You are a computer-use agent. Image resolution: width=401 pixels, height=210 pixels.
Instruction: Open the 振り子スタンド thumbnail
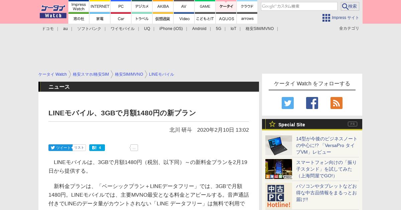tap(279, 169)
